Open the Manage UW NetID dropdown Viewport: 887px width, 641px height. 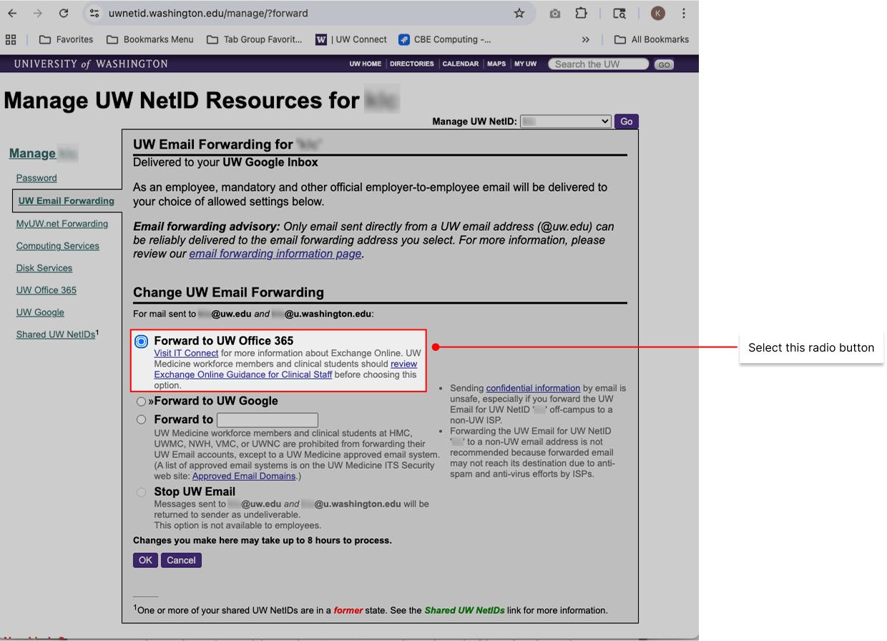(x=565, y=121)
